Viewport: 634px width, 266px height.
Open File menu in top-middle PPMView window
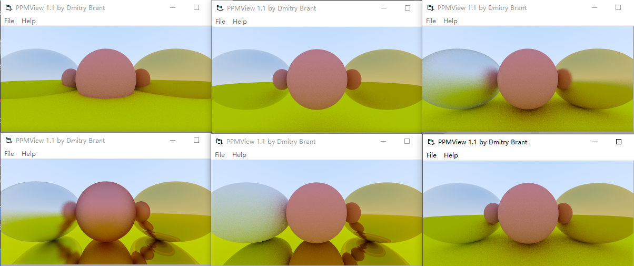(220, 21)
